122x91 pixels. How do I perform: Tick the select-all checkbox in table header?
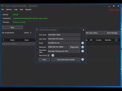point(116,40)
